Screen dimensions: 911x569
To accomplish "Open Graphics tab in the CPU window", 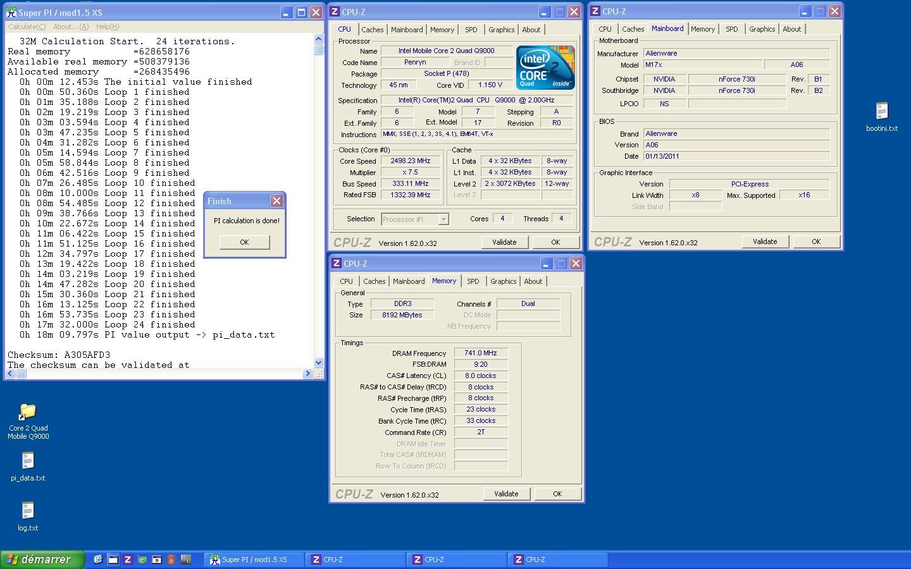I will pyautogui.click(x=502, y=30).
